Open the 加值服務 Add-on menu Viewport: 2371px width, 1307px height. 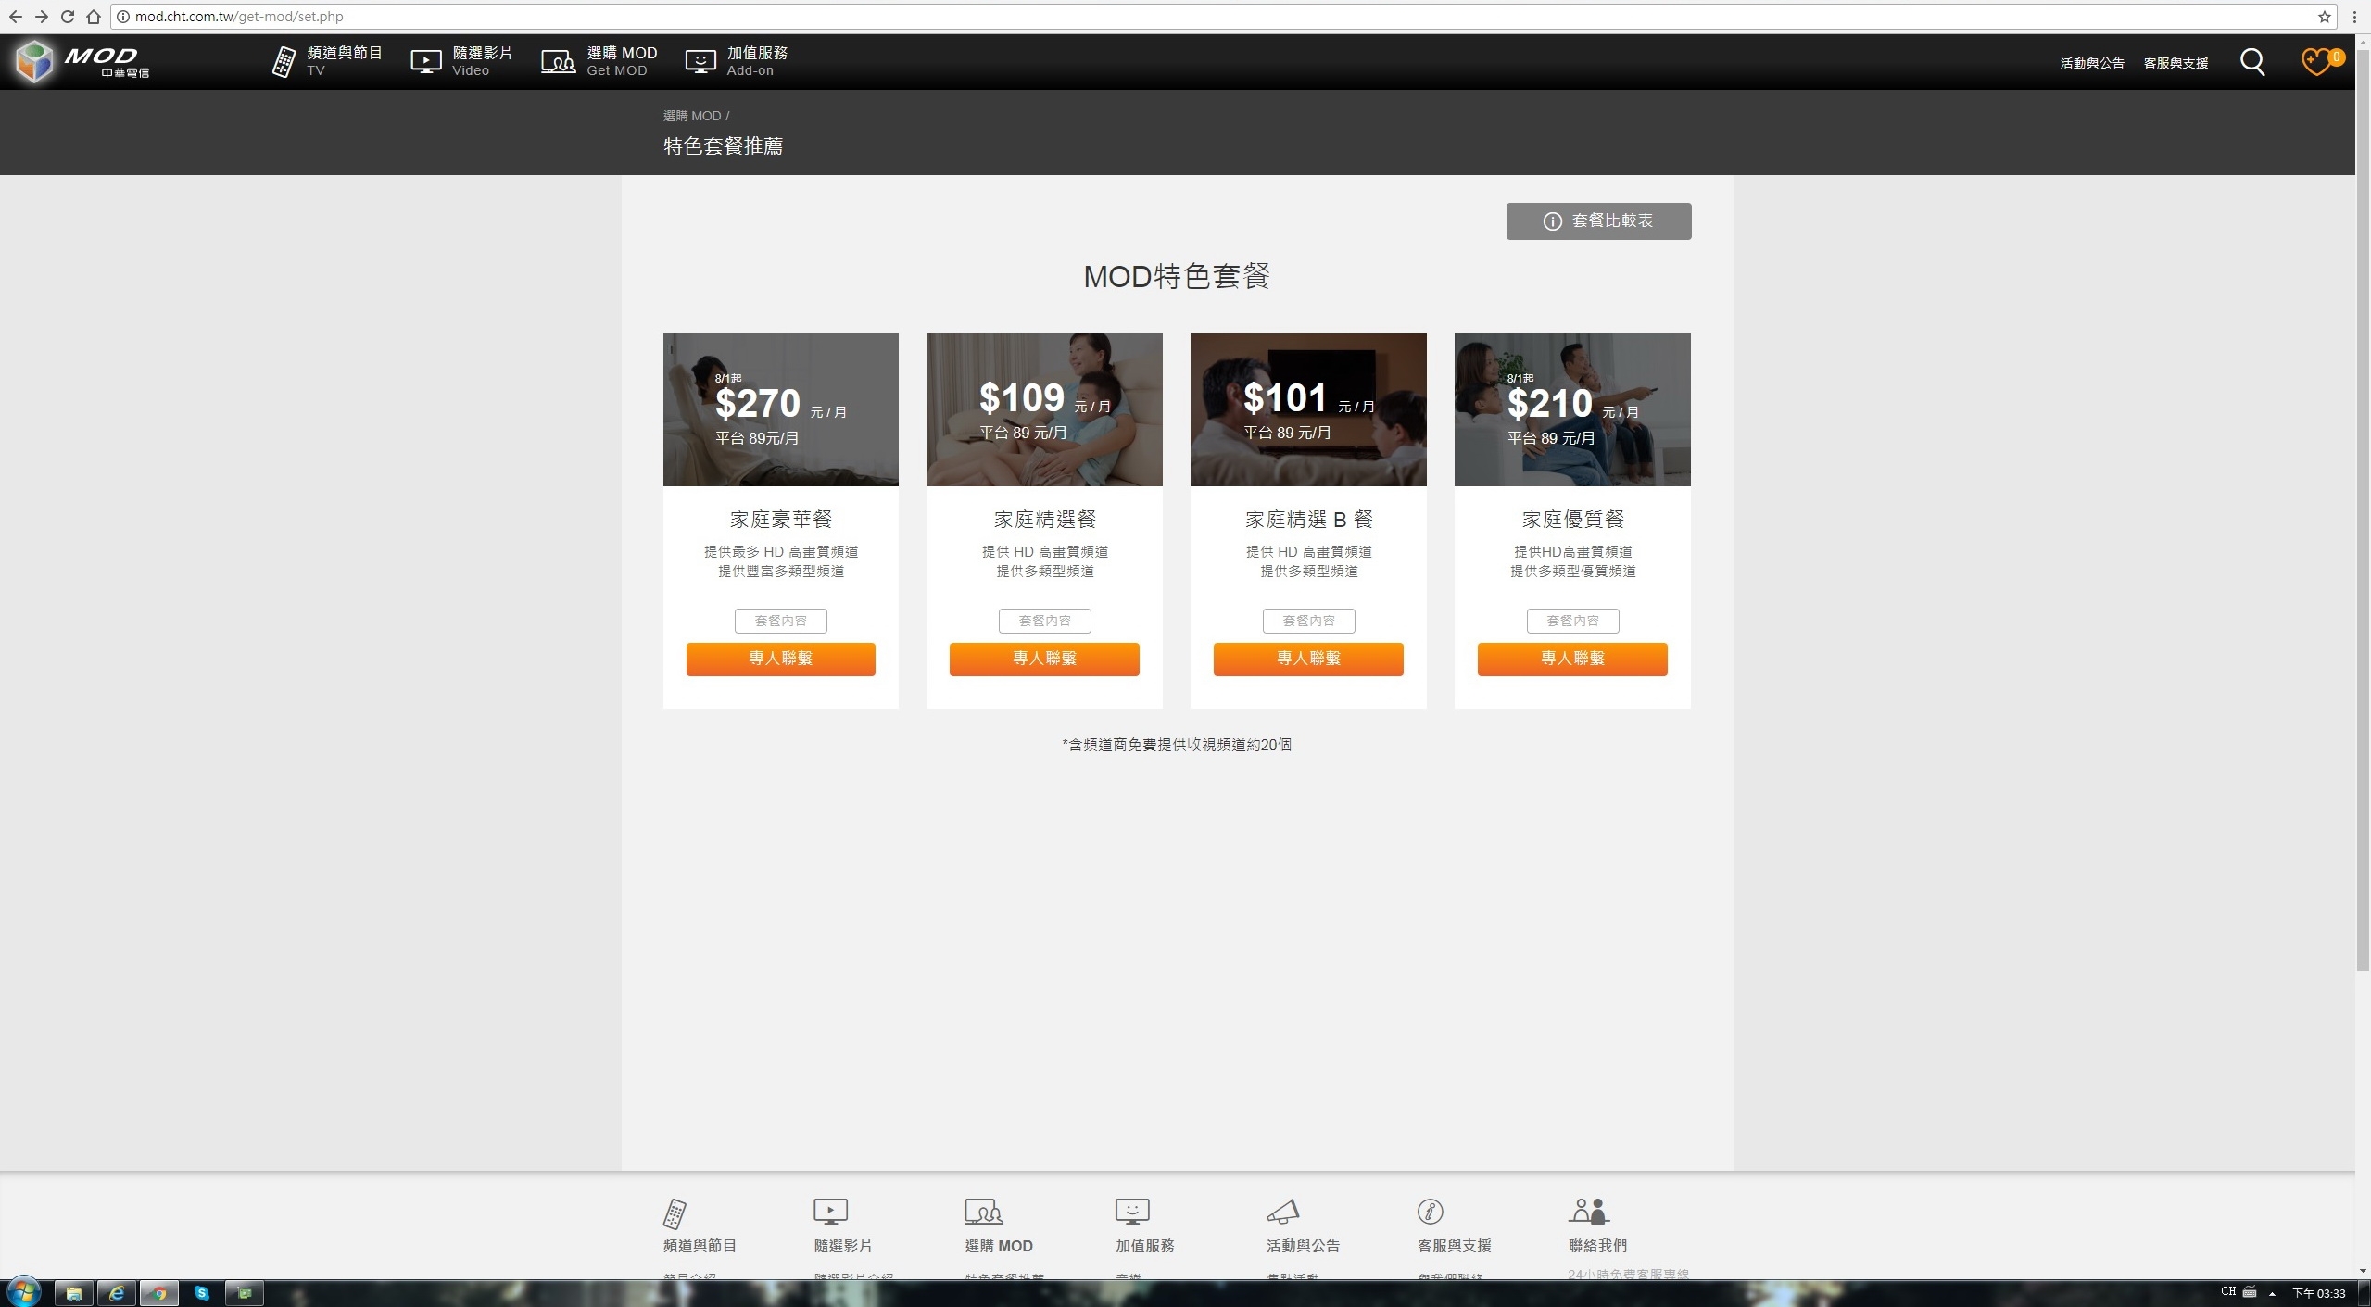tap(736, 61)
